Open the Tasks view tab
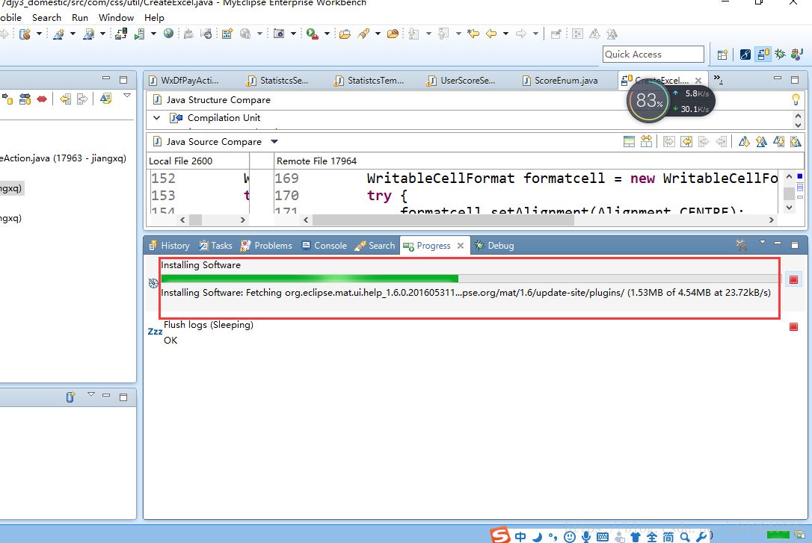Viewport: 812px width, 543px height. point(216,246)
